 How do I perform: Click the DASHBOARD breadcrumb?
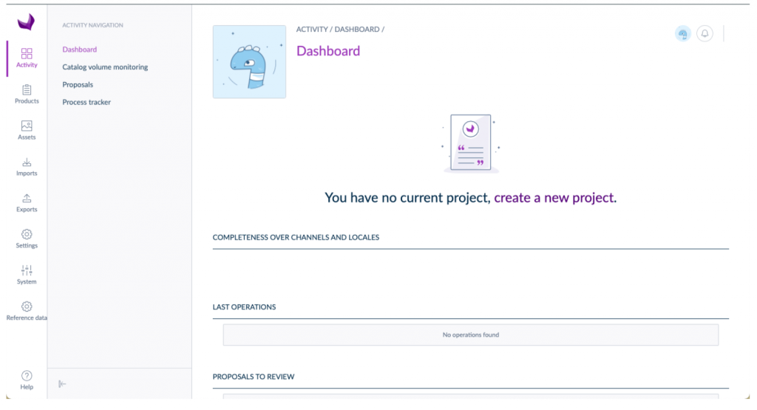pos(357,30)
